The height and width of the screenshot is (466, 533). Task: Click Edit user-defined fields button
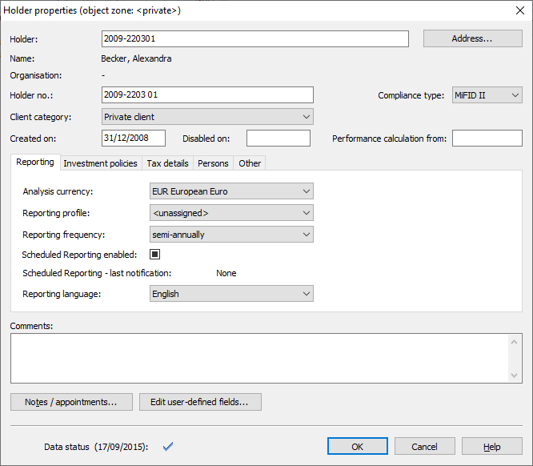(199, 402)
